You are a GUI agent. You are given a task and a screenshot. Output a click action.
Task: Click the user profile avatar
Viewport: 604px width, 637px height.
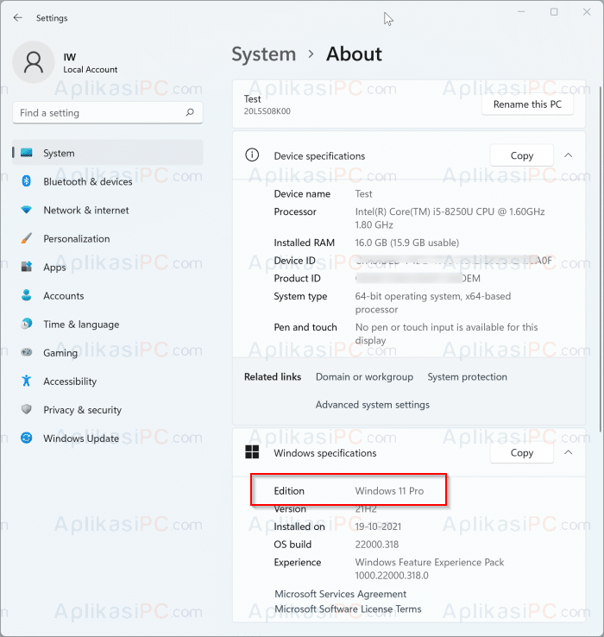click(x=34, y=62)
